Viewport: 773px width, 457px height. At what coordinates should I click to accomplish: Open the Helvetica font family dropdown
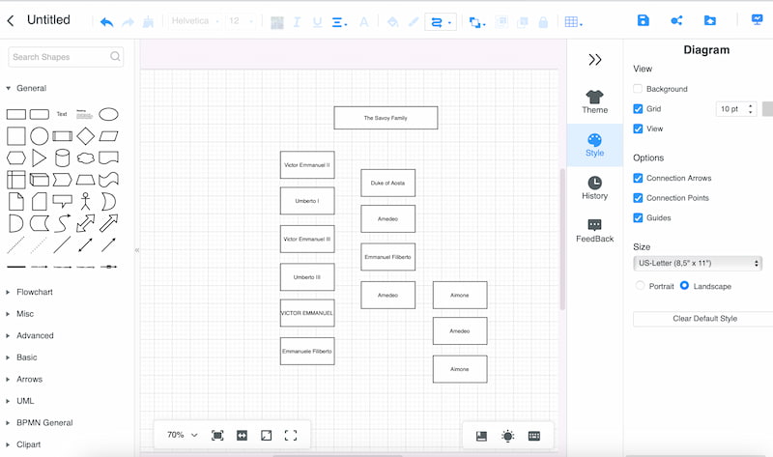pos(195,20)
